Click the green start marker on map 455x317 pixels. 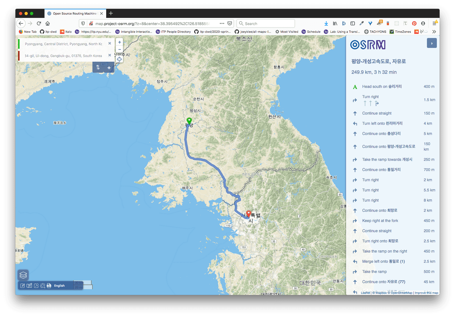click(x=189, y=121)
